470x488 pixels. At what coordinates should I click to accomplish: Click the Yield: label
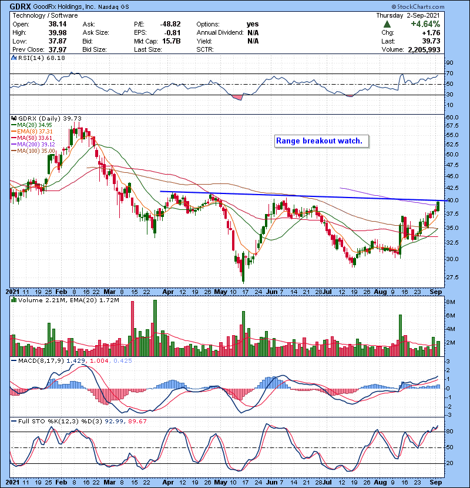tap(204, 41)
